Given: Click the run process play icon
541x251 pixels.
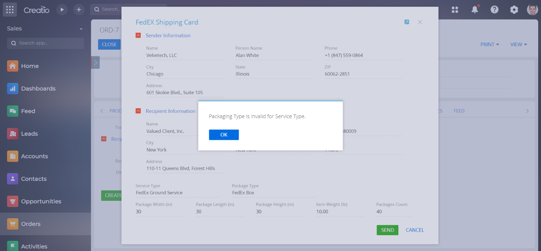Looking at the screenshot, I should coord(62,10).
